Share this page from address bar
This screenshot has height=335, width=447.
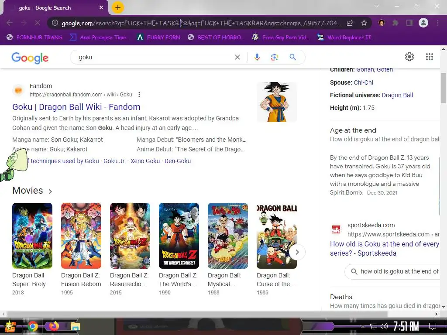pyautogui.click(x=350, y=23)
